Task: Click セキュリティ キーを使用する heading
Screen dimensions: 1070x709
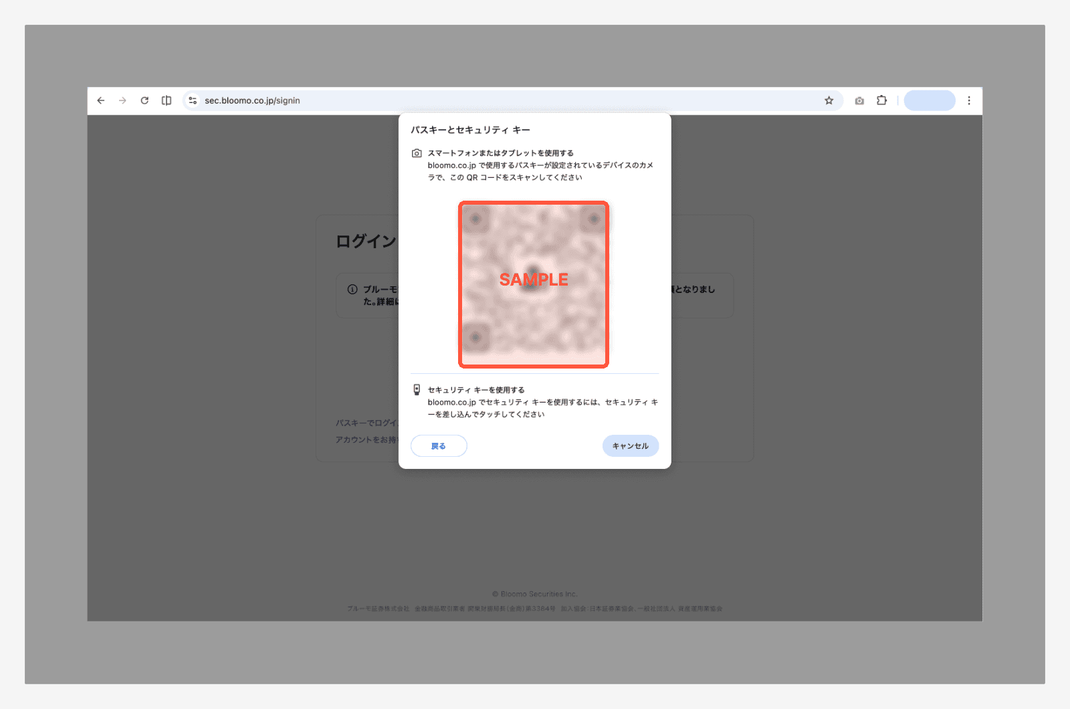Action: 476,390
